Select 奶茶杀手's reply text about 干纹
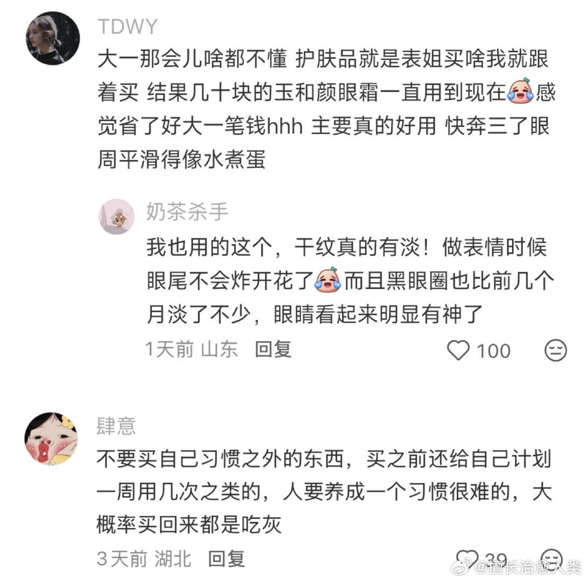The width and height of the screenshot is (587, 581). click(350, 280)
